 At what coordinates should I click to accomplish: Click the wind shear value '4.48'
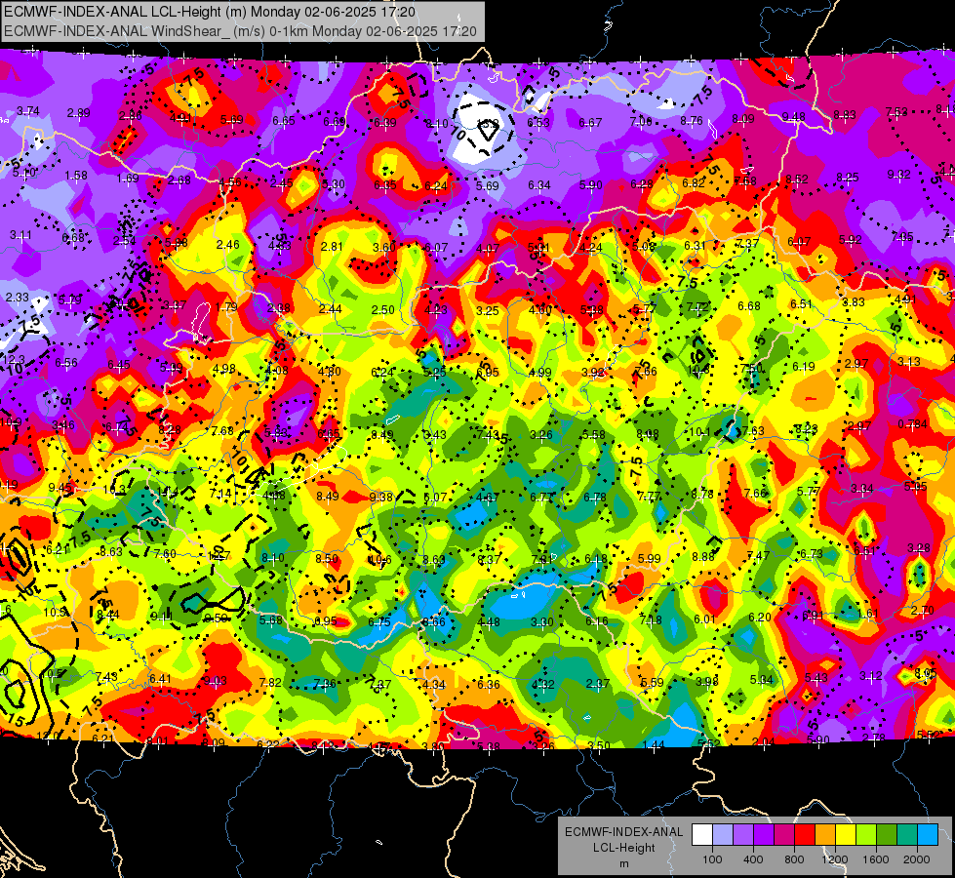tap(489, 622)
